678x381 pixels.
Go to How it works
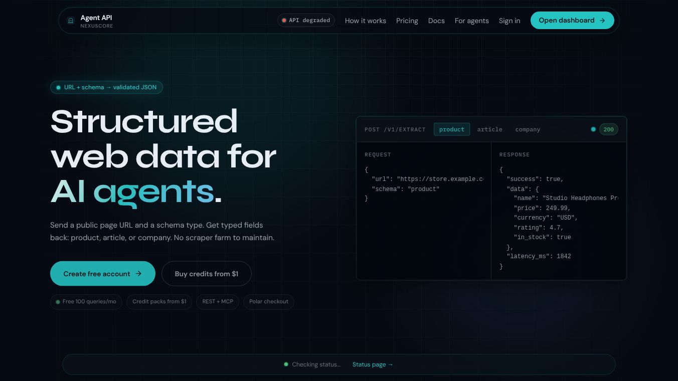[366, 21]
